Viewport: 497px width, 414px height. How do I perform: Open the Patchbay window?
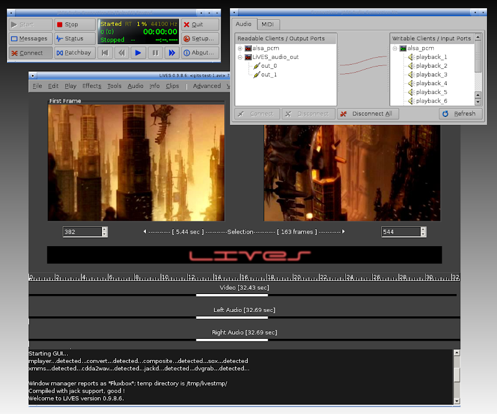[x=75, y=53]
